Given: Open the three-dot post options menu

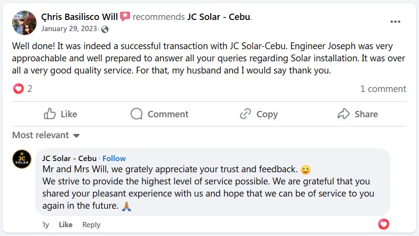Looking at the screenshot, I should pyautogui.click(x=395, y=22).
